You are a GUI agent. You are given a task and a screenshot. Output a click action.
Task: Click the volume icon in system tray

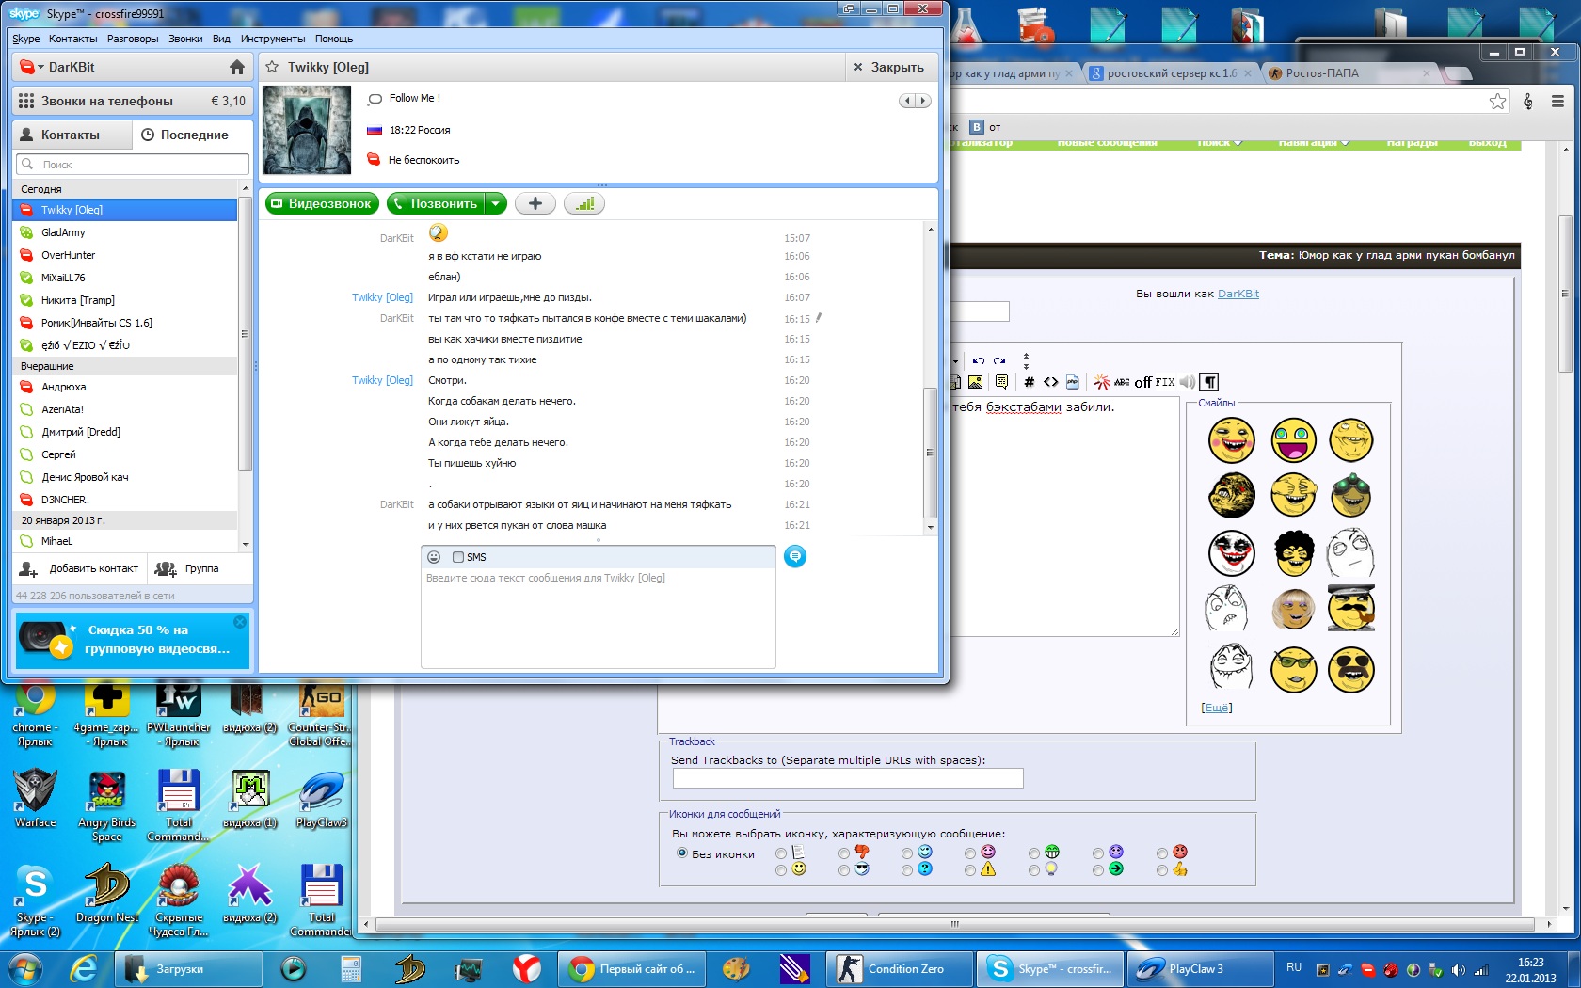(x=1458, y=970)
